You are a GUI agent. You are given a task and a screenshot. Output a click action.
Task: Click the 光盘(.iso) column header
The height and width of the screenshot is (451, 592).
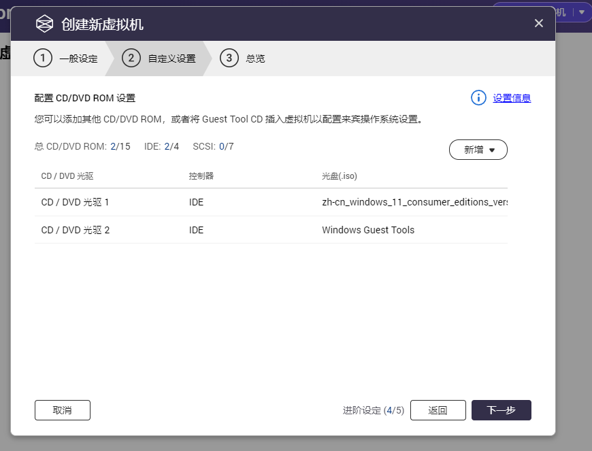pos(340,176)
